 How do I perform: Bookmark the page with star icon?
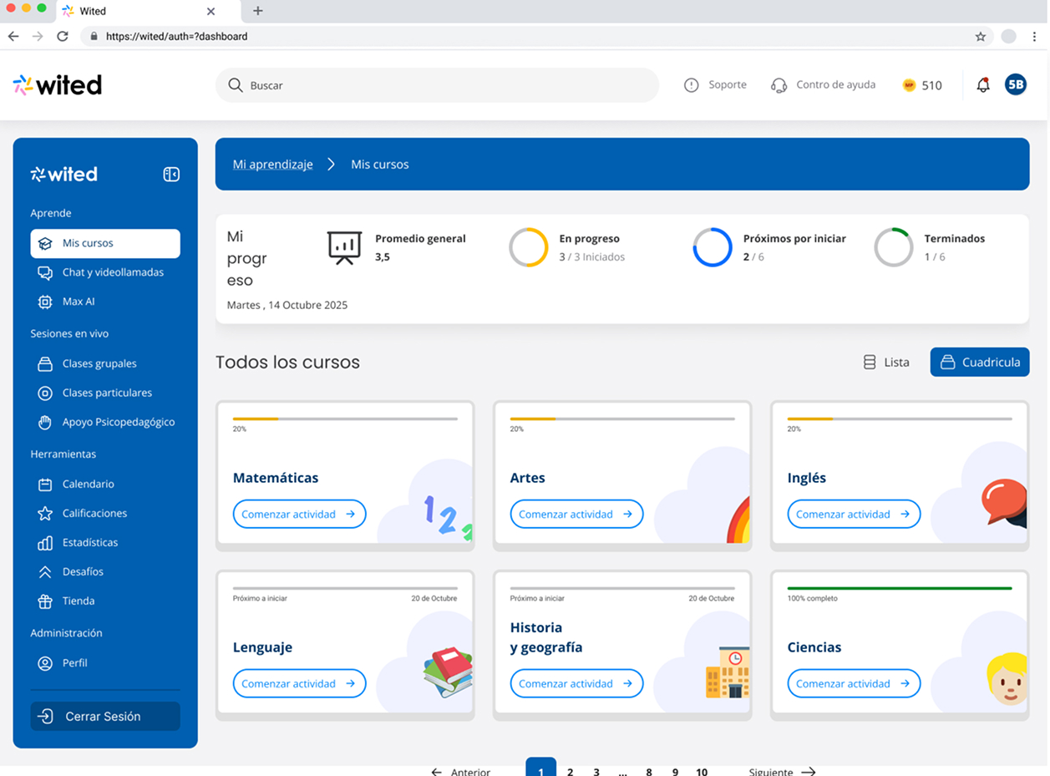981,37
